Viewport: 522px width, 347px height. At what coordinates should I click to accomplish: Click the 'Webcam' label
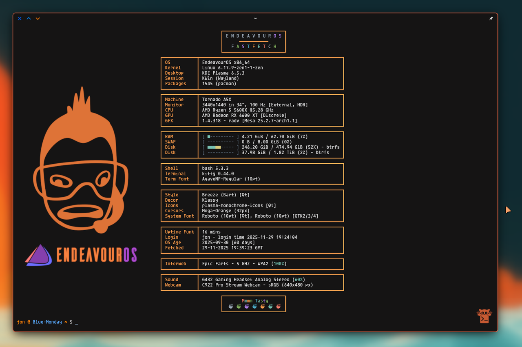173,285
